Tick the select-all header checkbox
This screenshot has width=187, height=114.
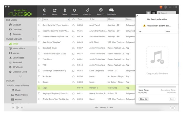pos(39,19)
